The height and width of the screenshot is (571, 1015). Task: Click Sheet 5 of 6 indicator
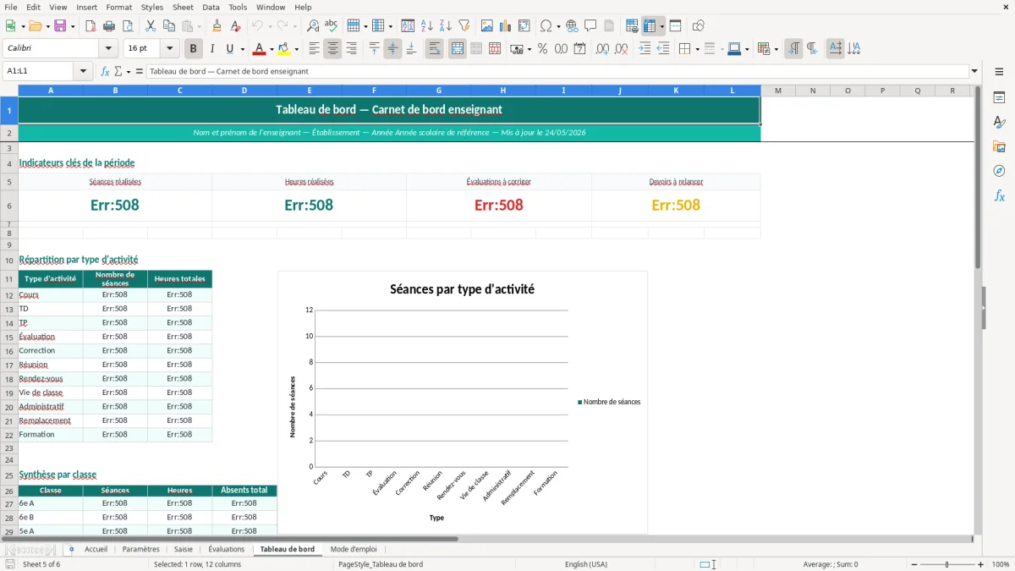(41, 564)
